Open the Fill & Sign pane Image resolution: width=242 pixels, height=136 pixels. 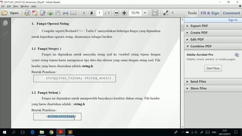210,13
